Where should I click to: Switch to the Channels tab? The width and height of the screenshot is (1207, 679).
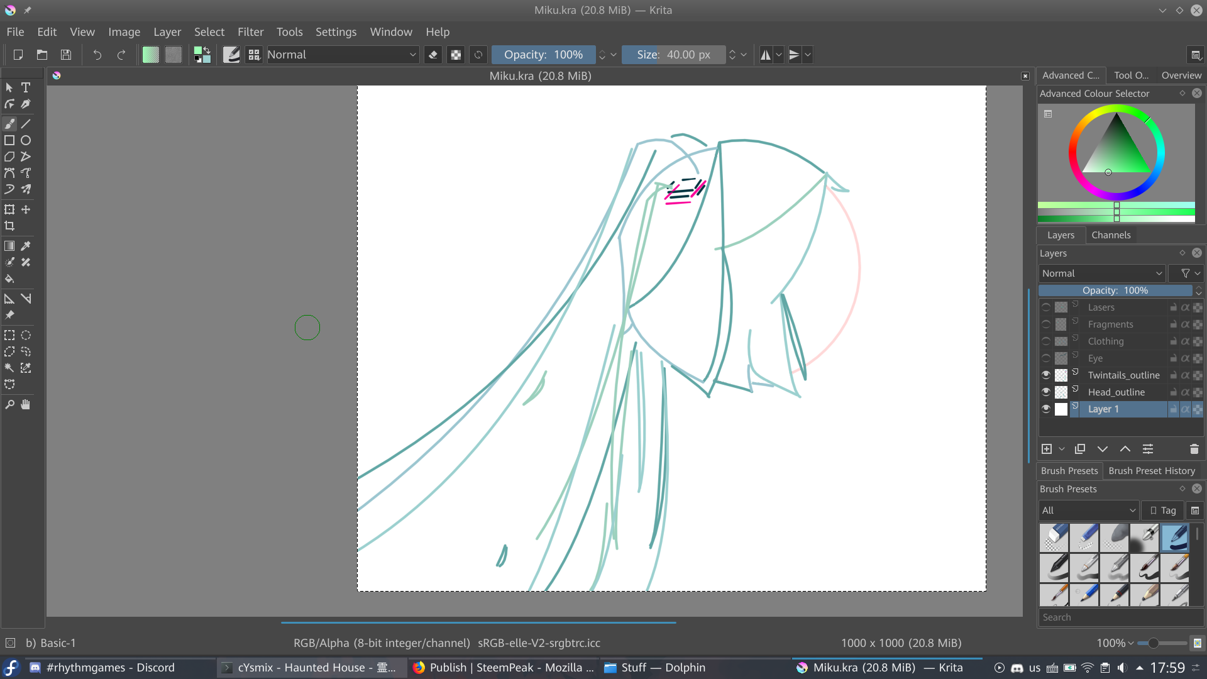(x=1111, y=235)
